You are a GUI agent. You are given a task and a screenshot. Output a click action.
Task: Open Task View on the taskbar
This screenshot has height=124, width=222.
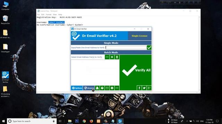click(60, 121)
